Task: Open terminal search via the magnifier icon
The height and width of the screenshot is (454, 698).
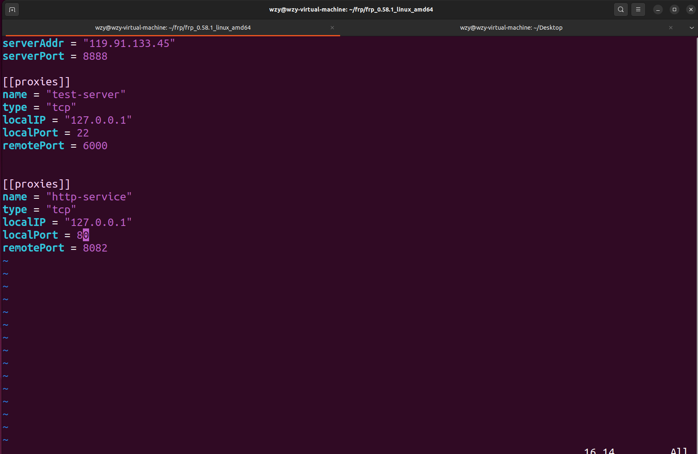Action: click(x=621, y=9)
